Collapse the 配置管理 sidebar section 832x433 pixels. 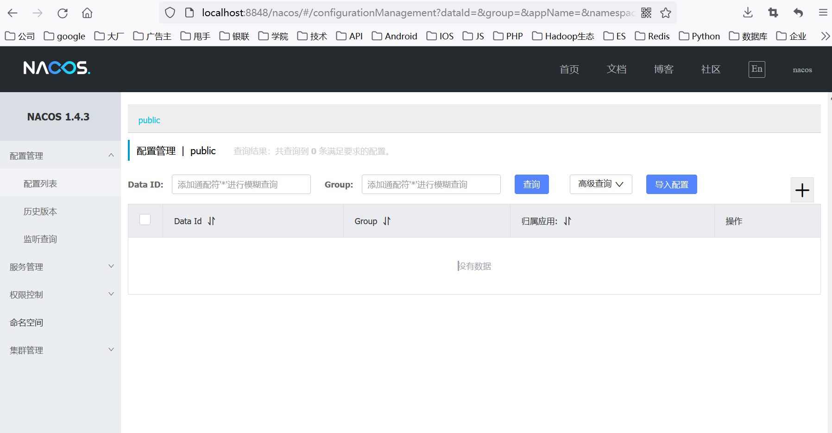point(60,156)
